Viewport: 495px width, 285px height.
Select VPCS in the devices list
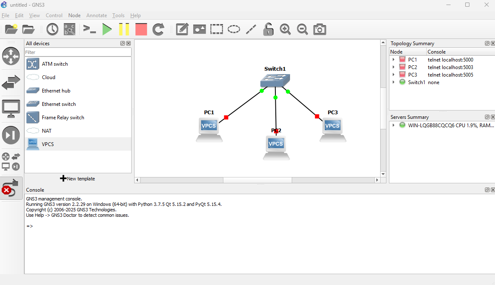click(x=48, y=144)
